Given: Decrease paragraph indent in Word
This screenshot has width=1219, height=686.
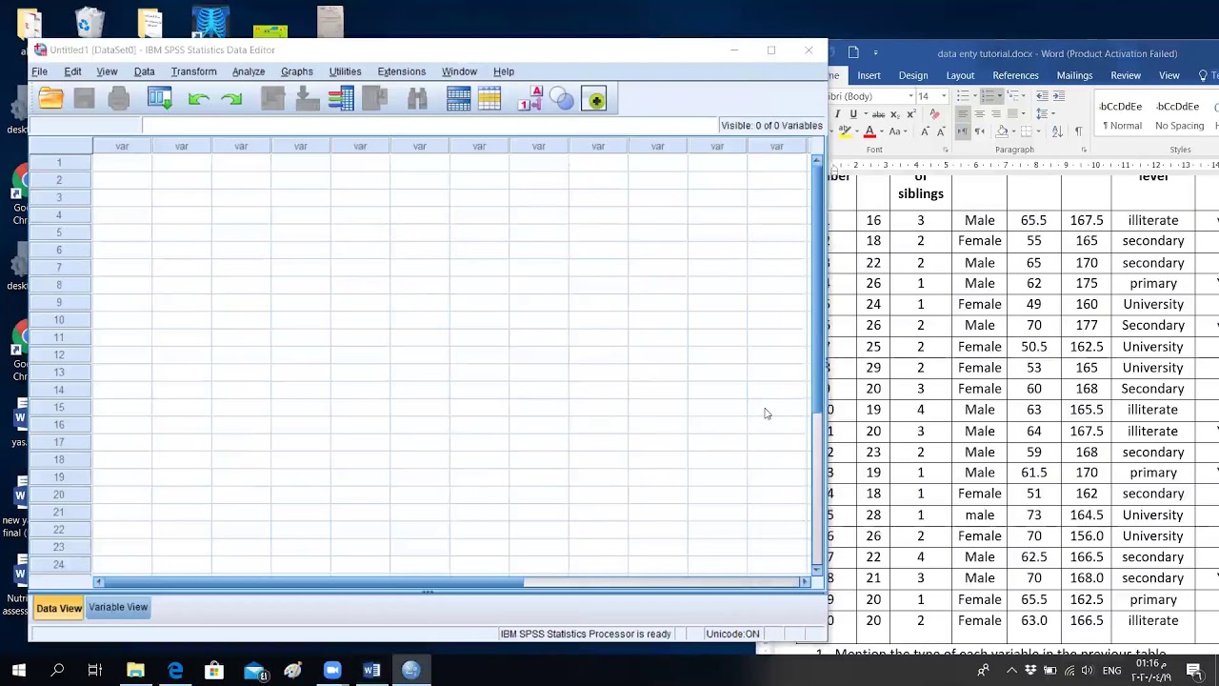Looking at the screenshot, I should click(x=1043, y=95).
